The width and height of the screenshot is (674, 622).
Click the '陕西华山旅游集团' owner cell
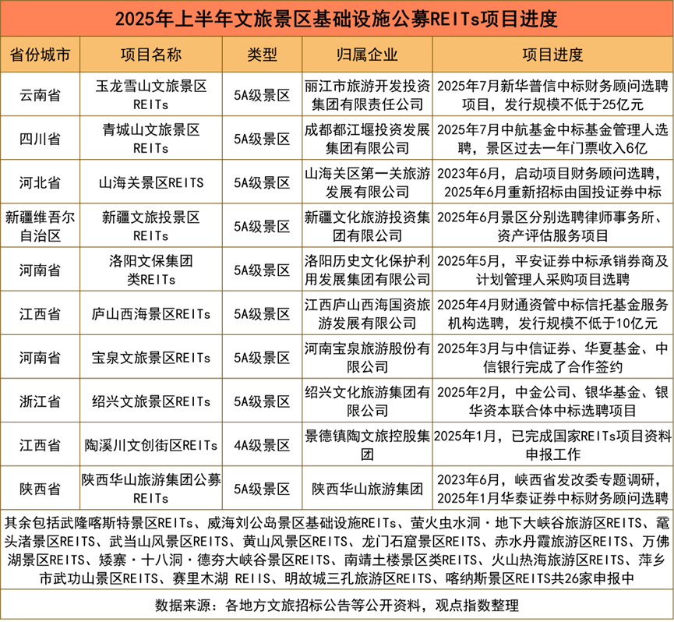(367, 489)
